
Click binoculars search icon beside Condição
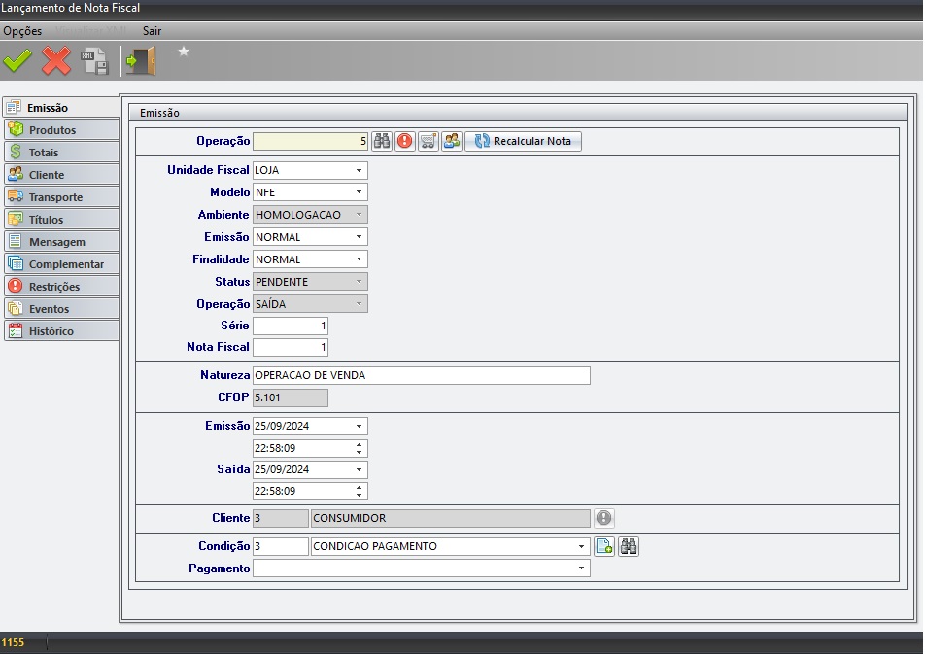pos(629,546)
